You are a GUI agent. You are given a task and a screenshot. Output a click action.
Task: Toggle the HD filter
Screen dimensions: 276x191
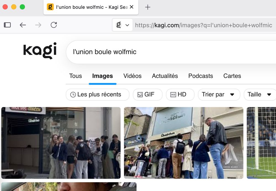180,95
